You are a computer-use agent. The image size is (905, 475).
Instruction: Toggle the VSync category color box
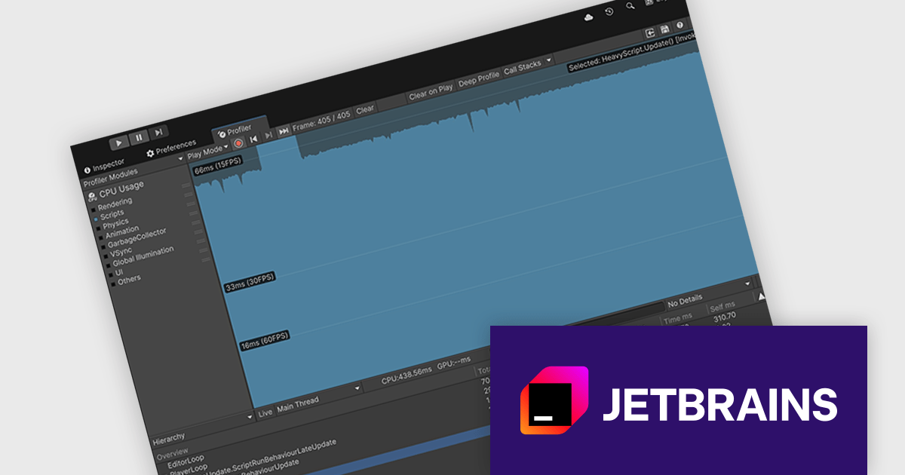tap(106, 257)
